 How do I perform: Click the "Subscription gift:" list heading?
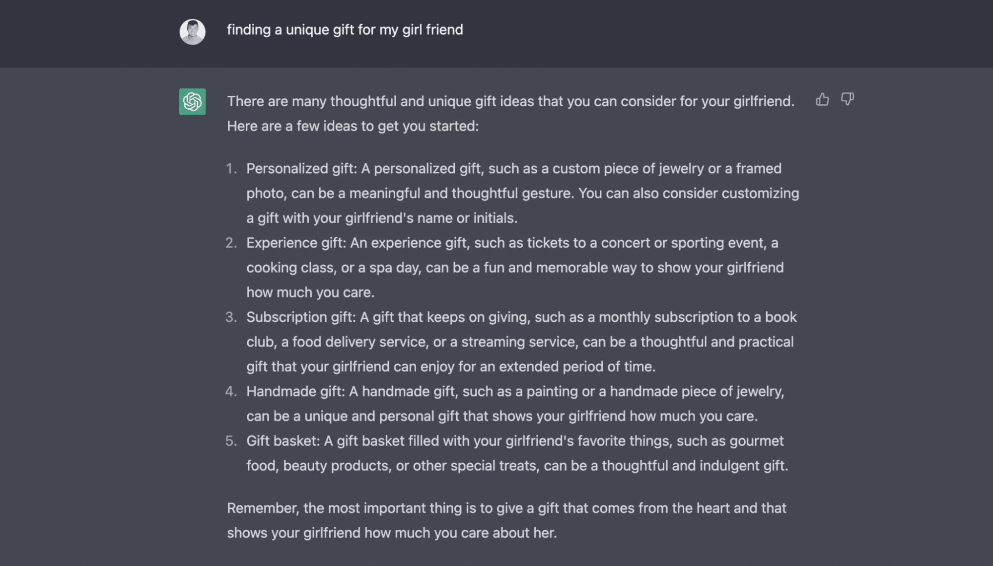point(301,317)
